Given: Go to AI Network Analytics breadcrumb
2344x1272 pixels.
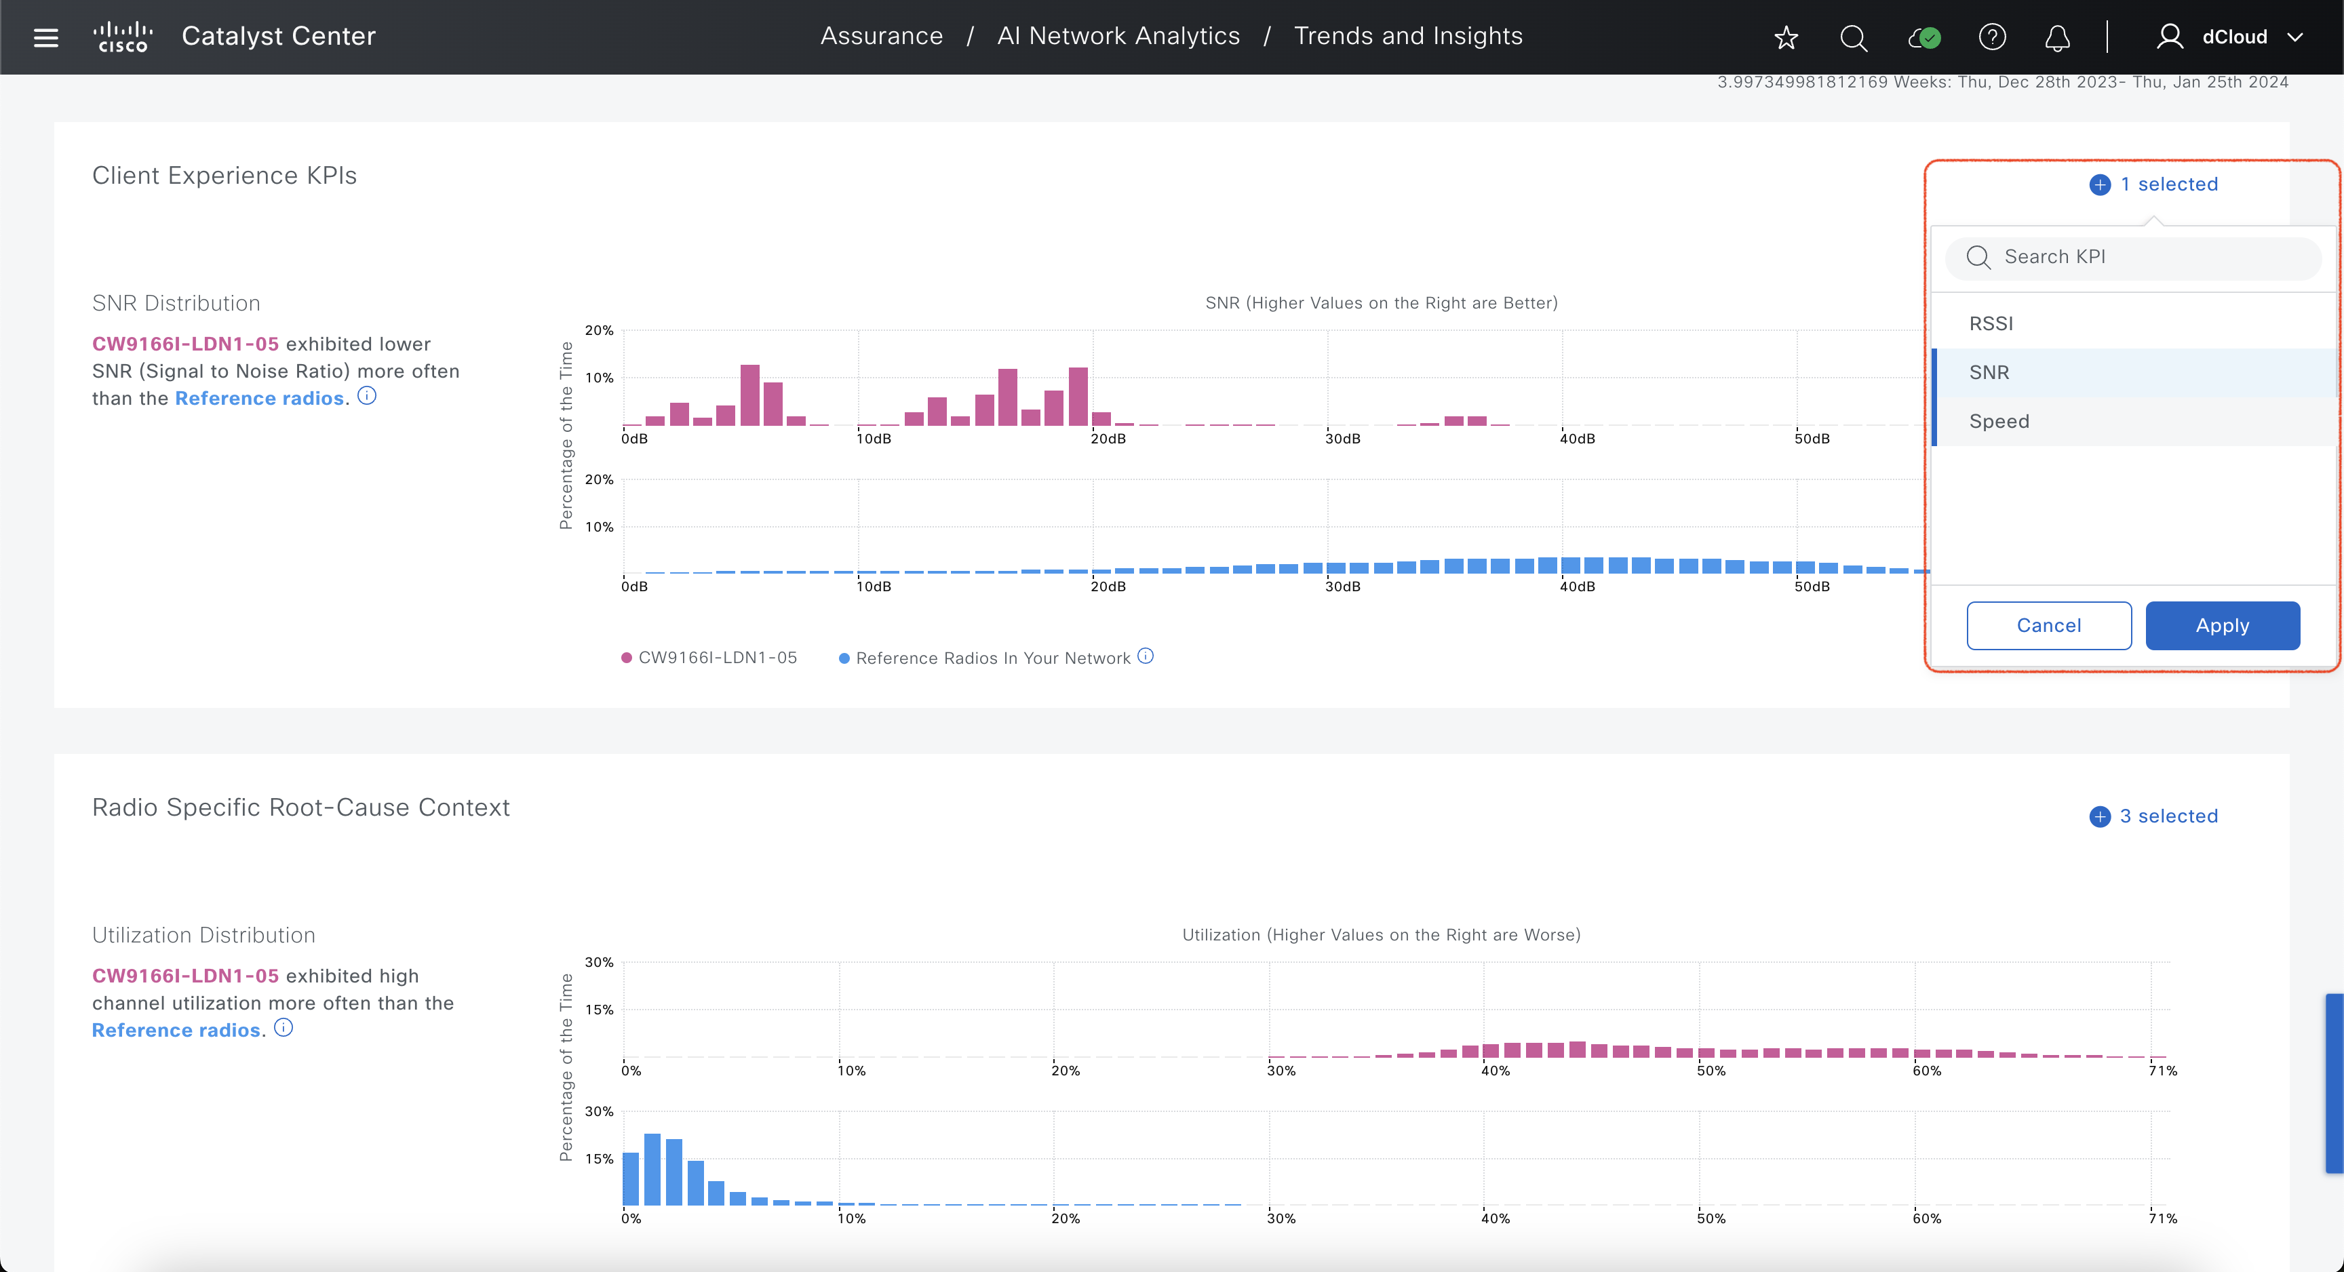Looking at the screenshot, I should [1118, 37].
